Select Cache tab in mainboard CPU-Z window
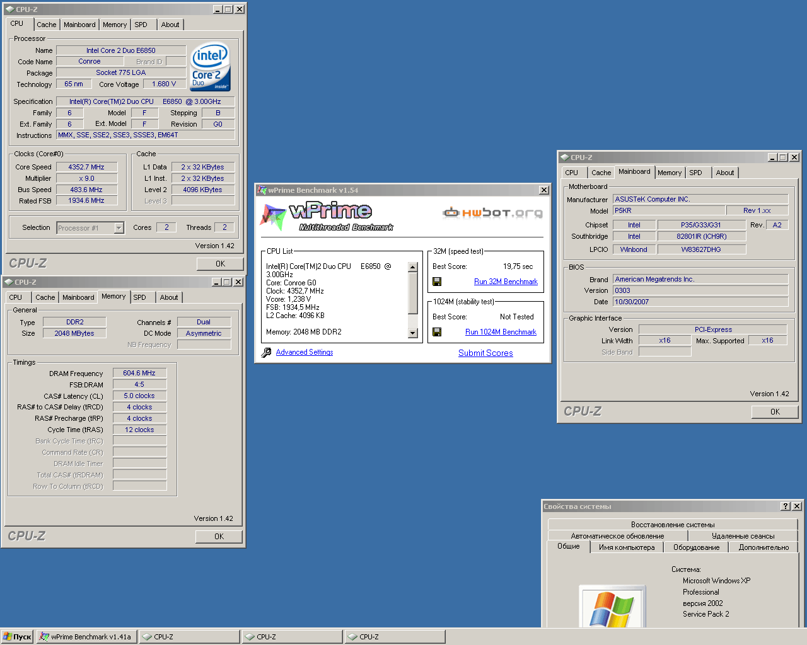807x645 pixels. (x=601, y=173)
